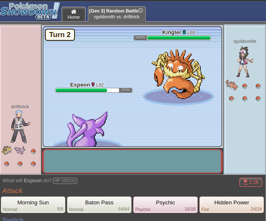The height and width of the screenshot is (221, 266).
Task: Click Espeon's female gender icon
Action: [x=93, y=84]
